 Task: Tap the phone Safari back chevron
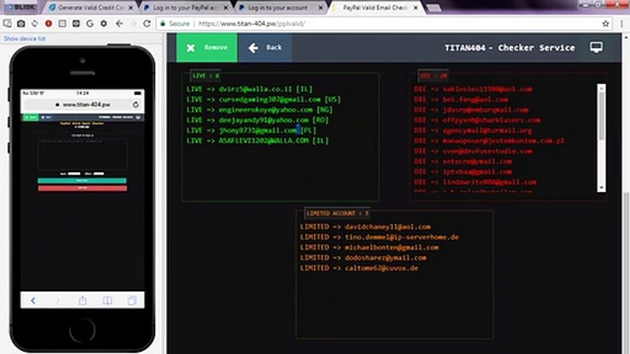[x=33, y=300]
